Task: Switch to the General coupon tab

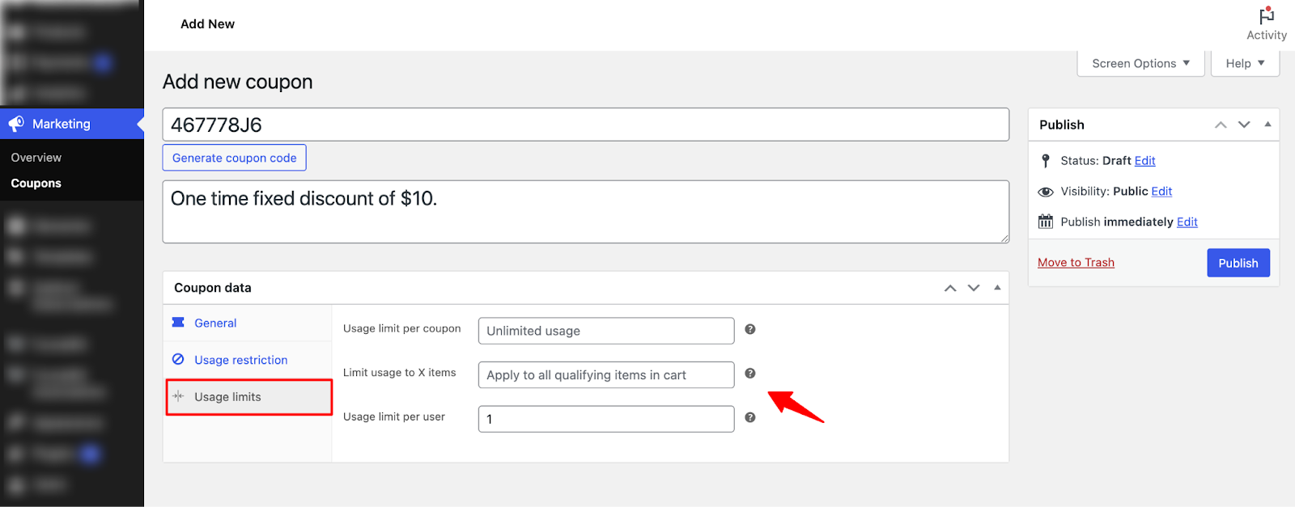Action: [x=215, y=323]
